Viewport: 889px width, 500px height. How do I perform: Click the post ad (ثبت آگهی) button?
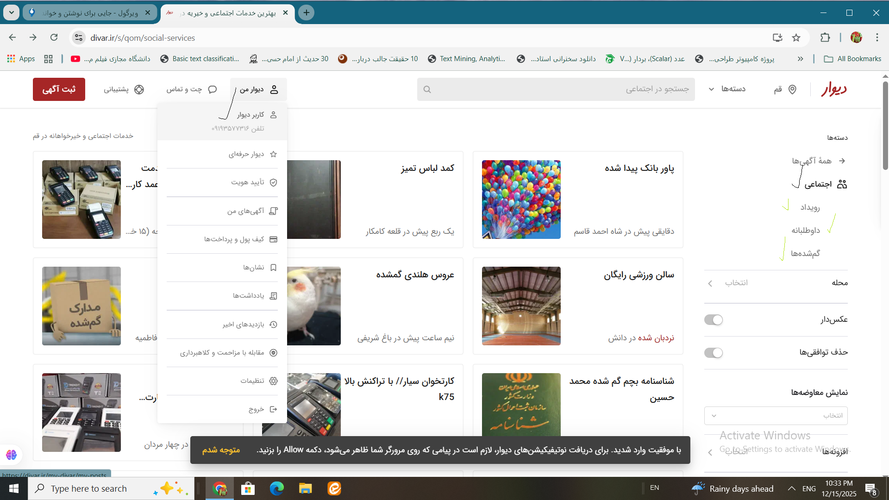(x=59, y=89)
